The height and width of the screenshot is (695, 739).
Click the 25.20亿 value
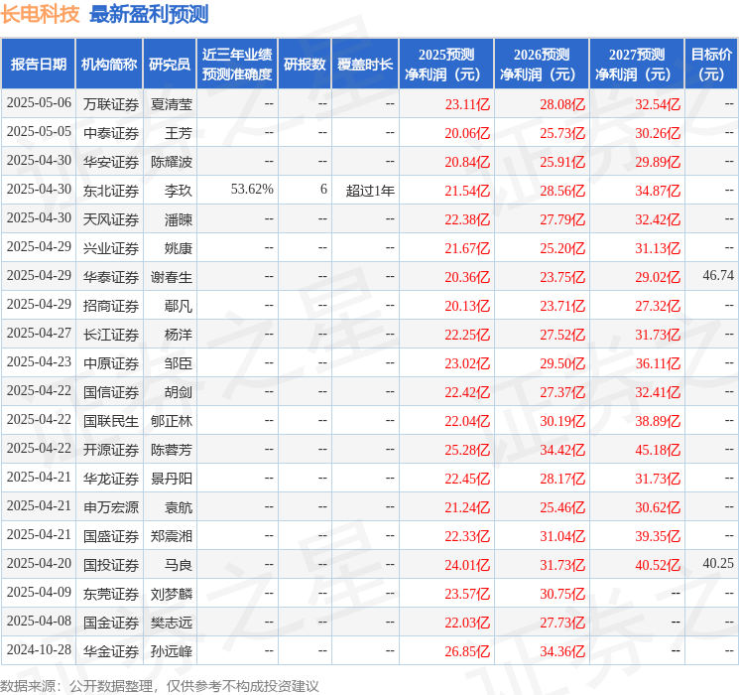pos(562,247)
